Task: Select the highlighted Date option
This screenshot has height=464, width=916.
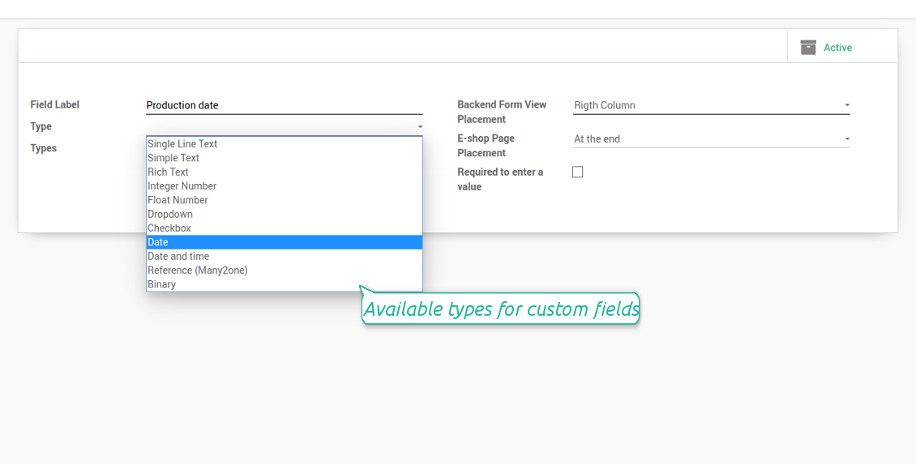Action: point(284,241)
